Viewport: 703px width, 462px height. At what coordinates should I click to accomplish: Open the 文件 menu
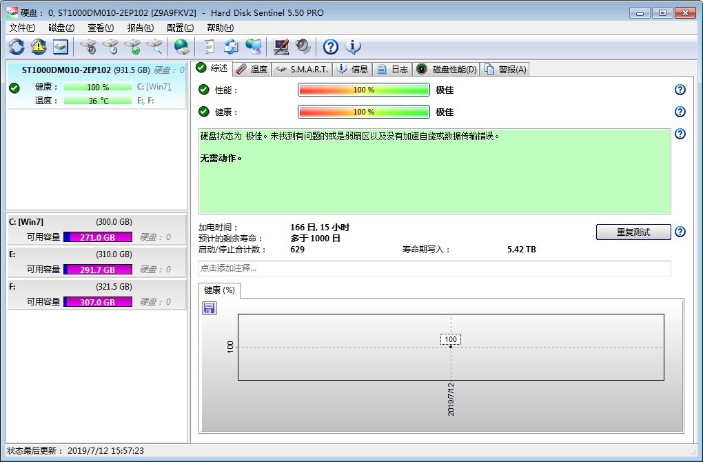click(x=22, y=28)
